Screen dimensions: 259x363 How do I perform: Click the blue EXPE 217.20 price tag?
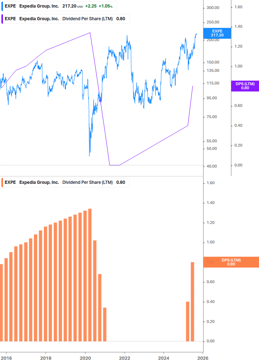coord(217,33)
